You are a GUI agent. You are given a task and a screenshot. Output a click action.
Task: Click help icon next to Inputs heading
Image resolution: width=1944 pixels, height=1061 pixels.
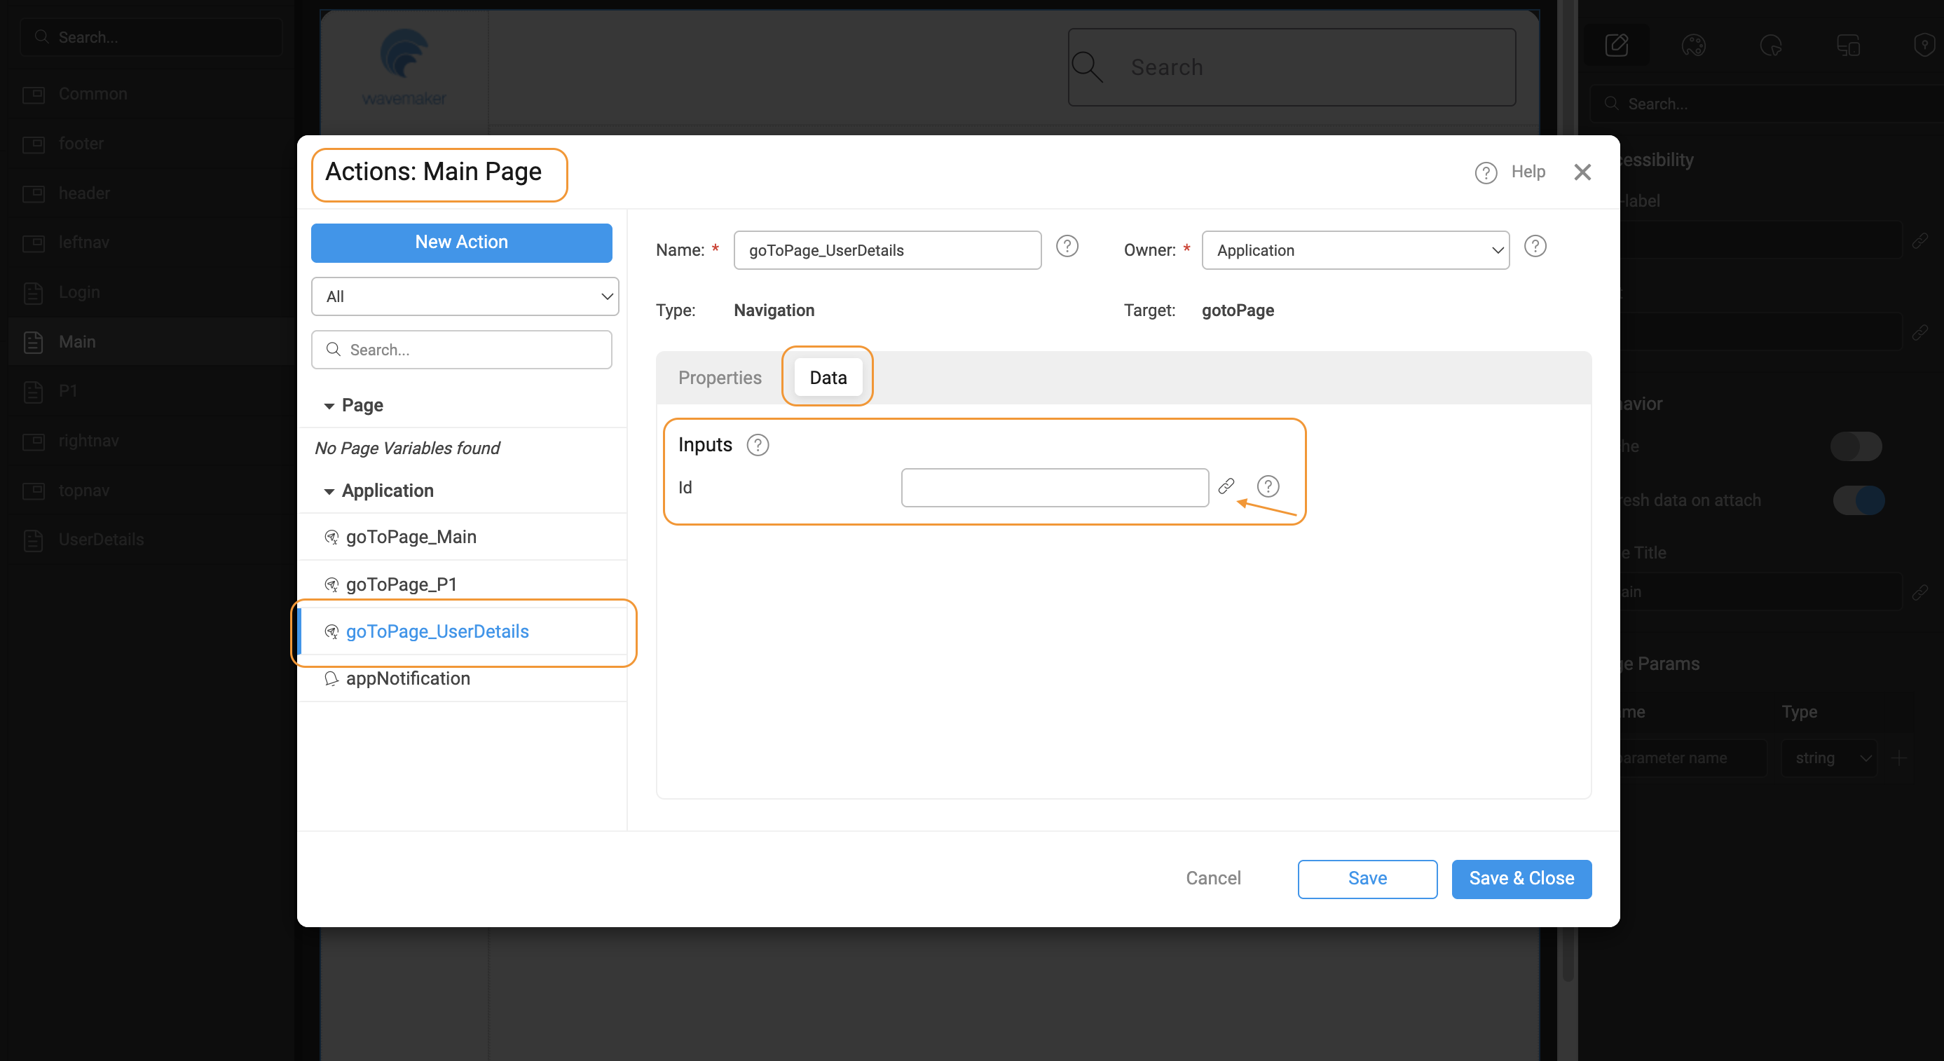758,445
